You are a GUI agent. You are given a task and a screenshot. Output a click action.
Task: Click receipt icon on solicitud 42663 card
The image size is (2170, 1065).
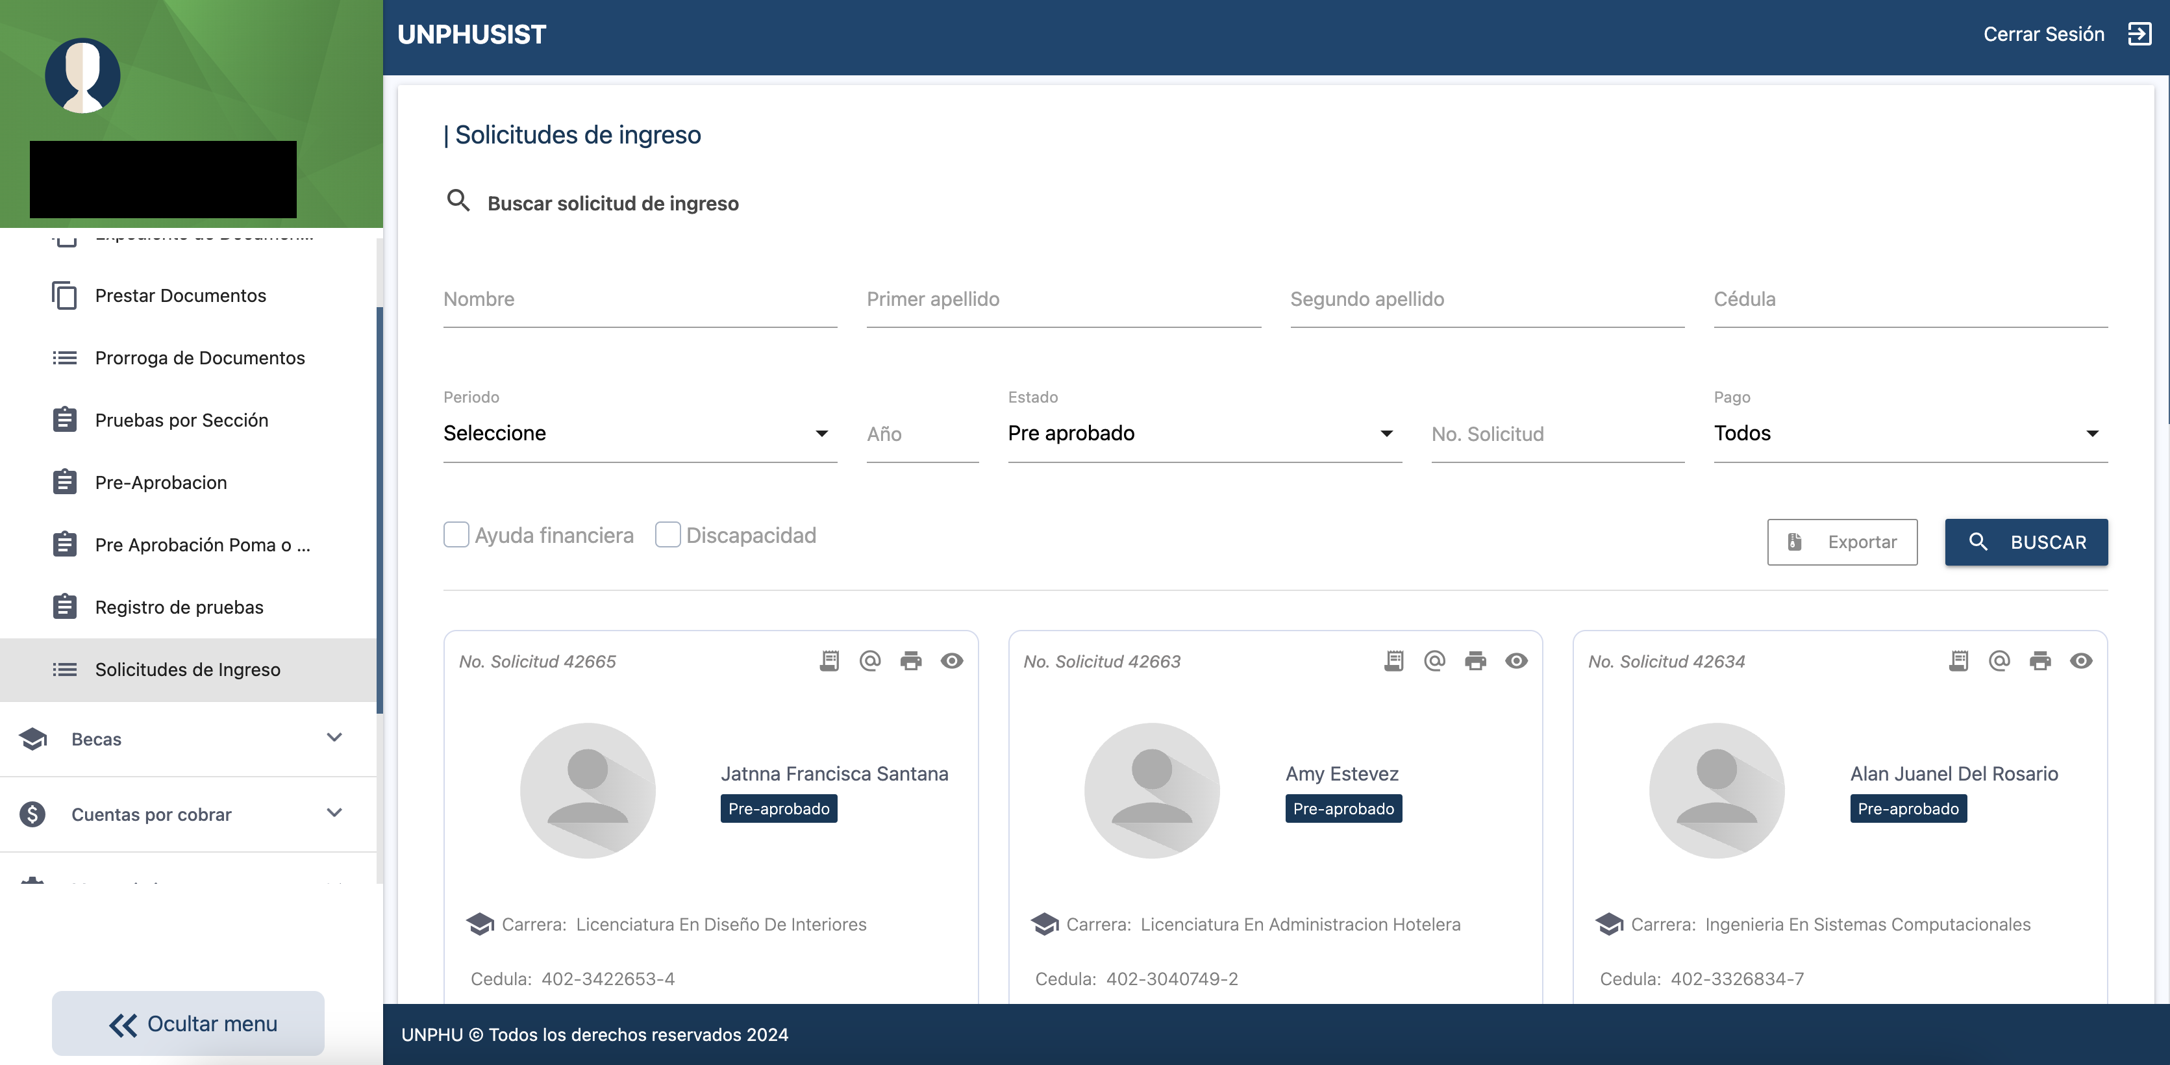[x=1393, y=660]
